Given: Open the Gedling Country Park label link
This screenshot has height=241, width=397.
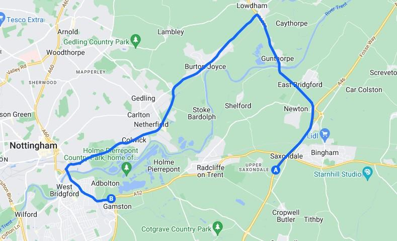Looking at the screenshot, I should pos(96,42).
